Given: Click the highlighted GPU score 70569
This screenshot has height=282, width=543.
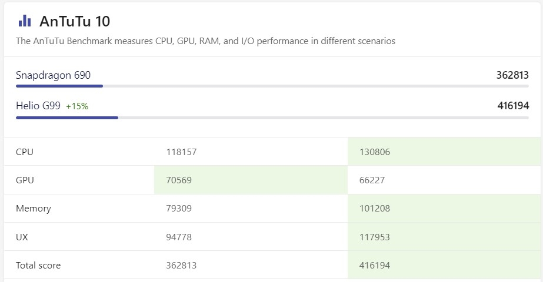Looking at the screenshot, I should click(179, 180).
